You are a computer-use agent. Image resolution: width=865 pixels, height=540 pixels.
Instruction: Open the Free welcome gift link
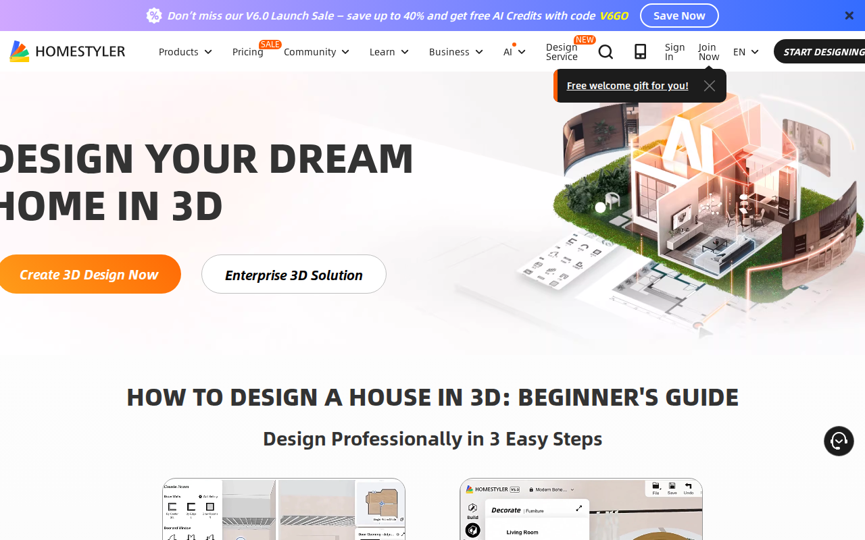coord(627,86)
